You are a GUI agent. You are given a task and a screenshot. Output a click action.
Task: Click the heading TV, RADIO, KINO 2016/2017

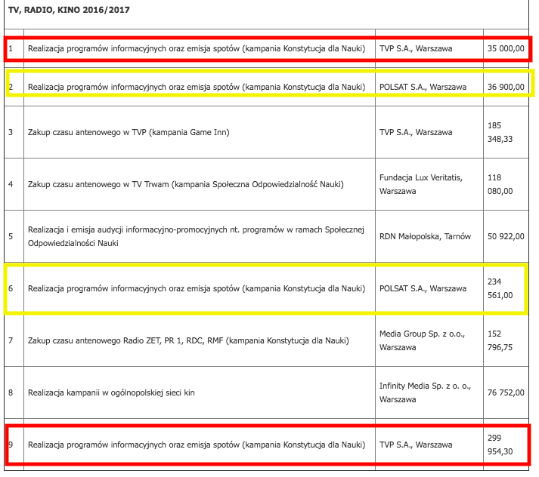(x=69, y=10)
